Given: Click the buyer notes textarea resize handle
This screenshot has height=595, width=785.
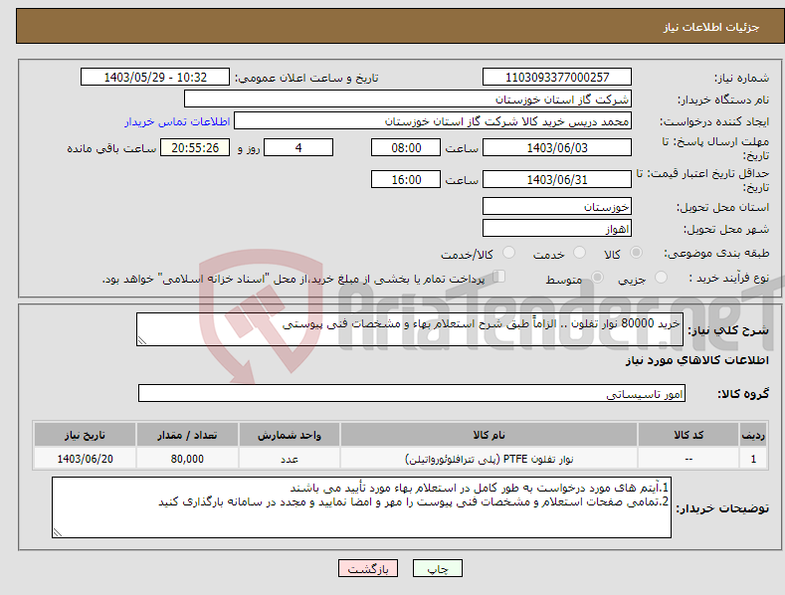Looking at the screenshot, I should pos(58,532).
